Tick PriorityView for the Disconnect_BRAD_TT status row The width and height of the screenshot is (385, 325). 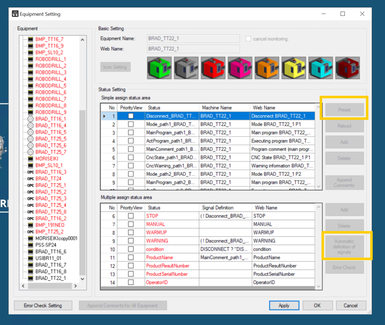131,116
